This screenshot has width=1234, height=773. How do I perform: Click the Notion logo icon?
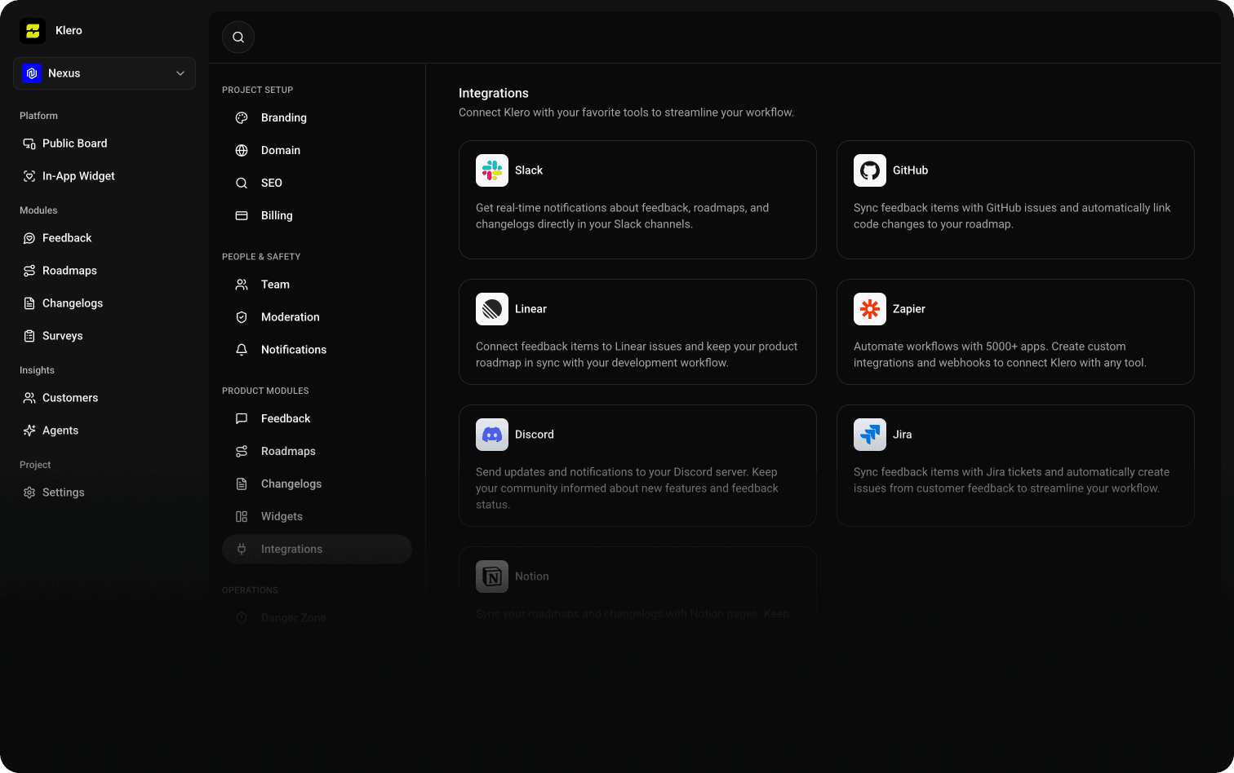492,576
